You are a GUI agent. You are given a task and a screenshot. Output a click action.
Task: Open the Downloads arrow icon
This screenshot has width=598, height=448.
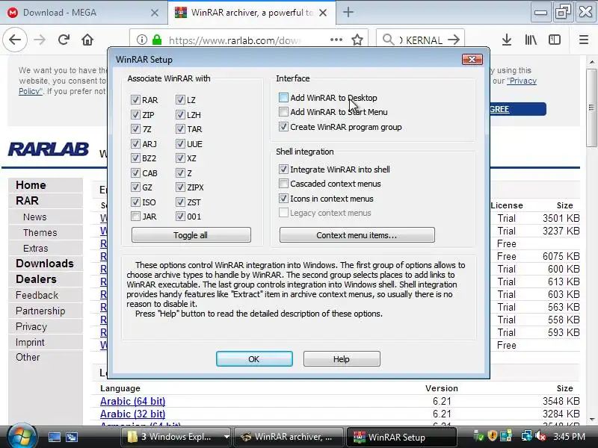tap(507, 40)
